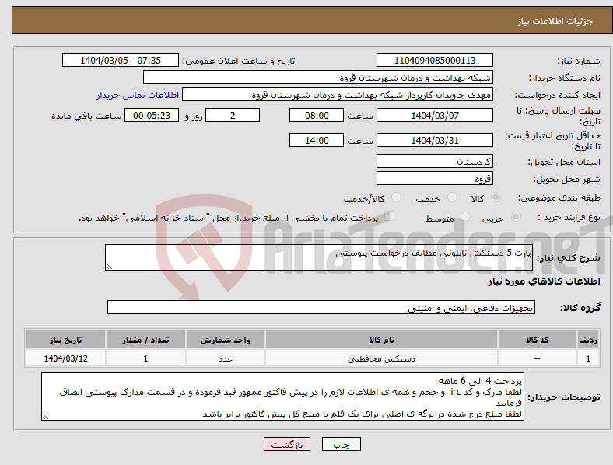Click the delivery province field کردستان
The height and width of the screenshot is (465, 613).
(434, 161)
